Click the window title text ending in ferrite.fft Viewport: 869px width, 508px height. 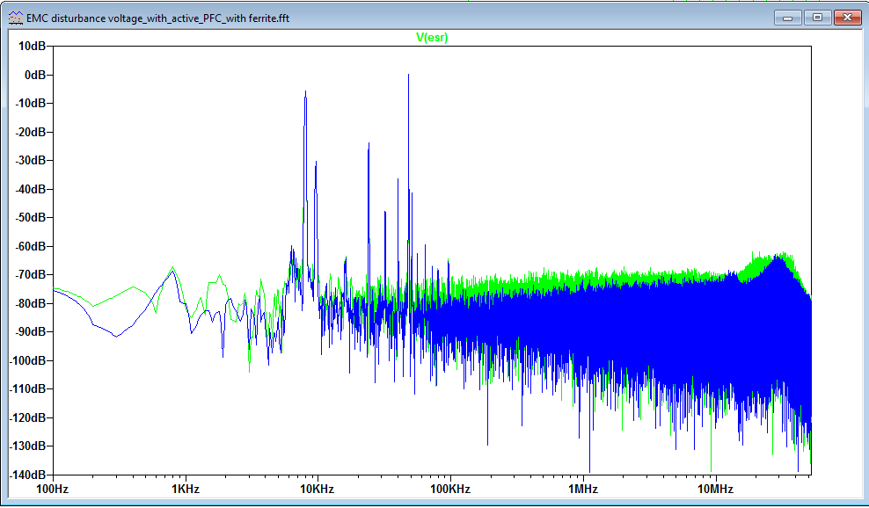point(158,18)
